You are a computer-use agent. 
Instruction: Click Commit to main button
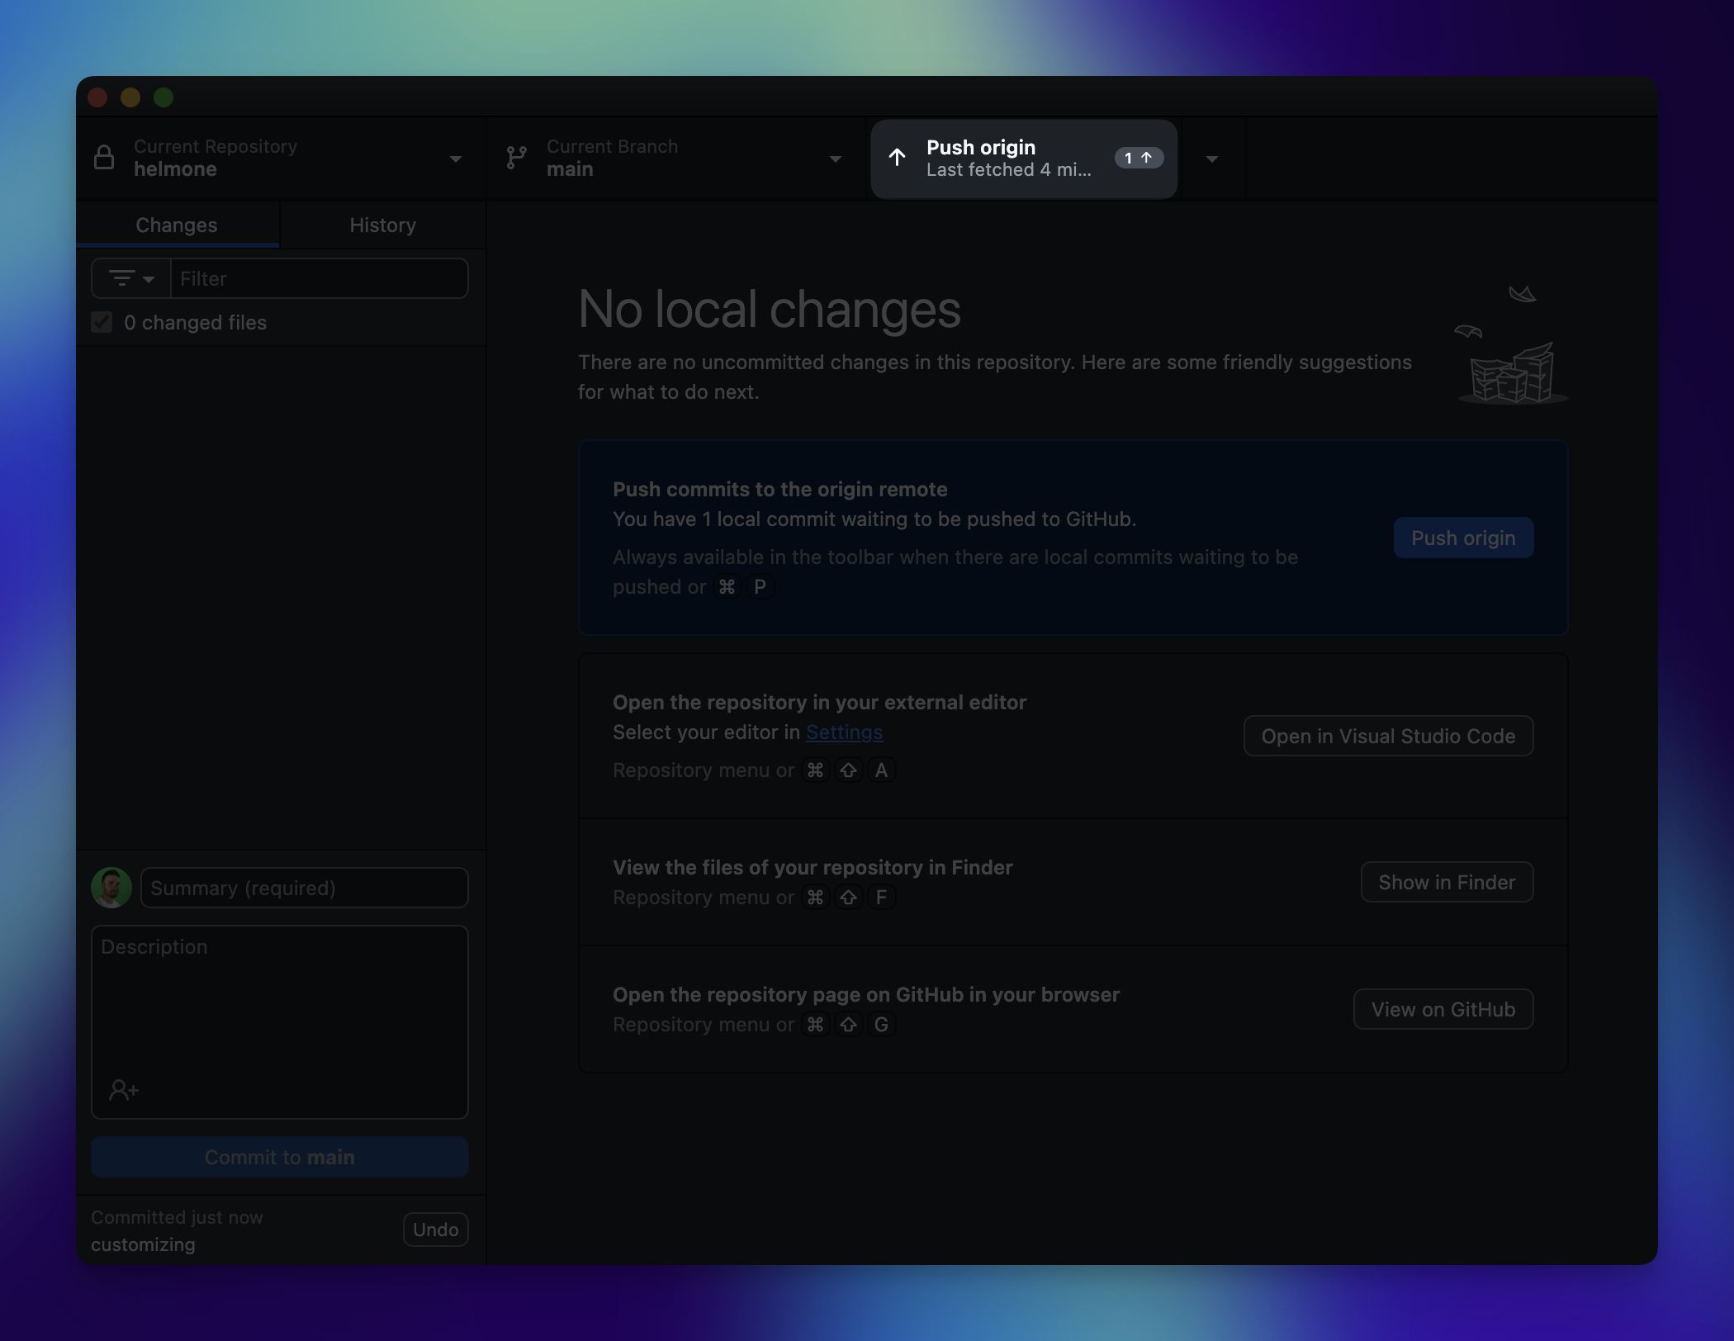280,1157
